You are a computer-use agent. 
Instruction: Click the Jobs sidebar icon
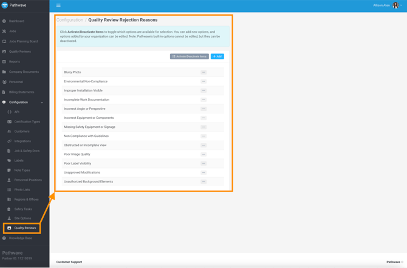click(4, 31)
